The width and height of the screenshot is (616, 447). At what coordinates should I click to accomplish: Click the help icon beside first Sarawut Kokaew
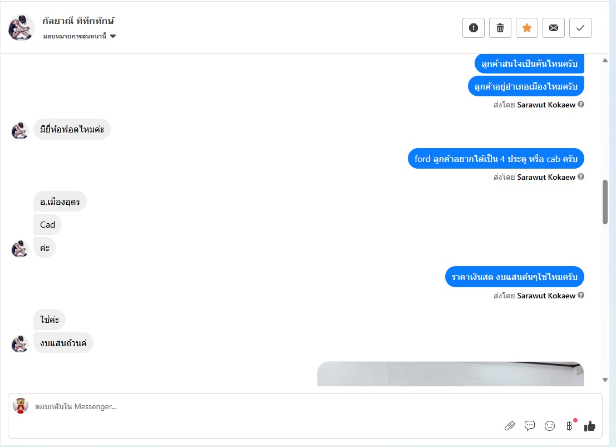[581, 104]
